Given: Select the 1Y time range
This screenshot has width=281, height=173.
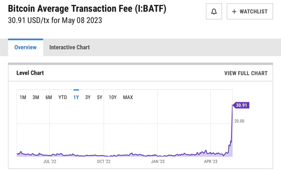Looking at the screenshot, I should [x=76, y=97].
